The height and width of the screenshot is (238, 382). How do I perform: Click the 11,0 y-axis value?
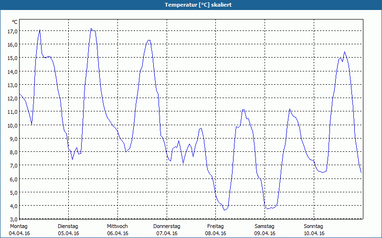click(x=13, y=112)
